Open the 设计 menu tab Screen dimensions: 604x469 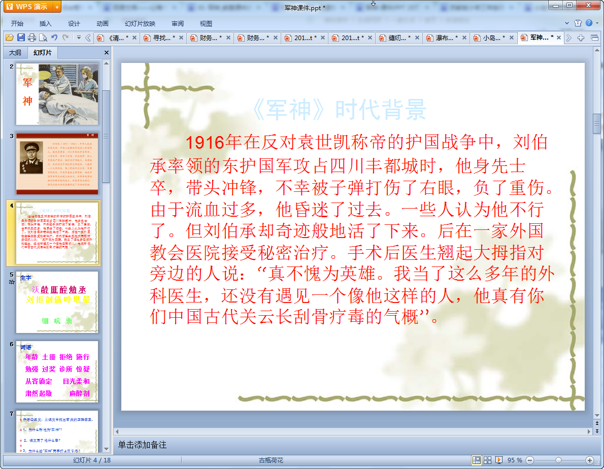74,23
